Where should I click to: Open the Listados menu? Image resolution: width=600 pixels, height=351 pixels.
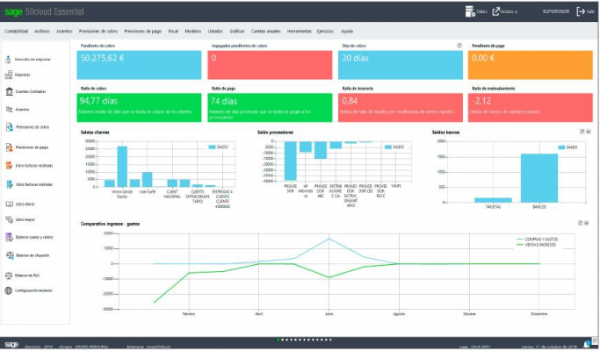click(x=215, y=32)
